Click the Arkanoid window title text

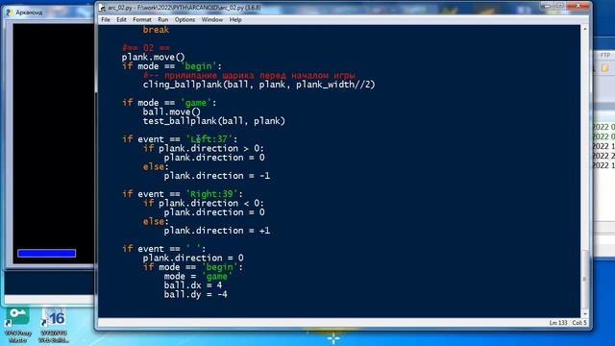(x=29, y=12)
